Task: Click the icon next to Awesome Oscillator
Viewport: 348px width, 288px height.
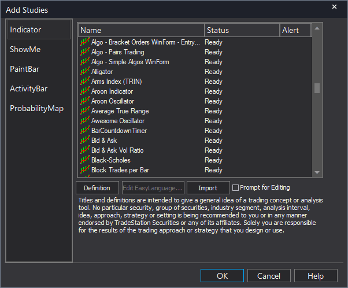Action: pos(85,120)
